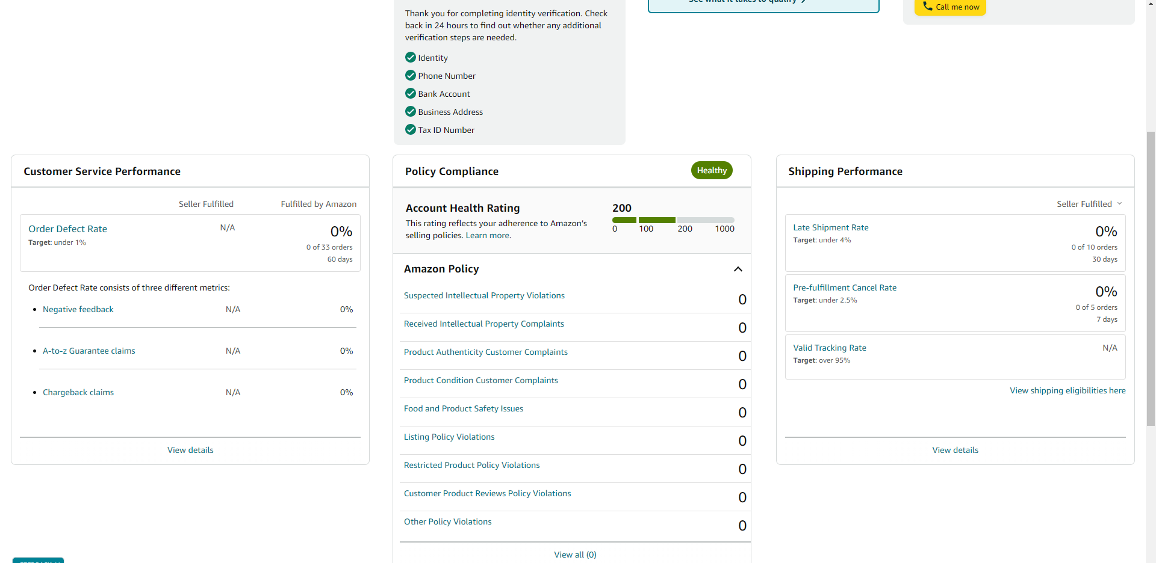Click the Account Health Rating progress bar
1156x563 pixels.
(673, 220)
